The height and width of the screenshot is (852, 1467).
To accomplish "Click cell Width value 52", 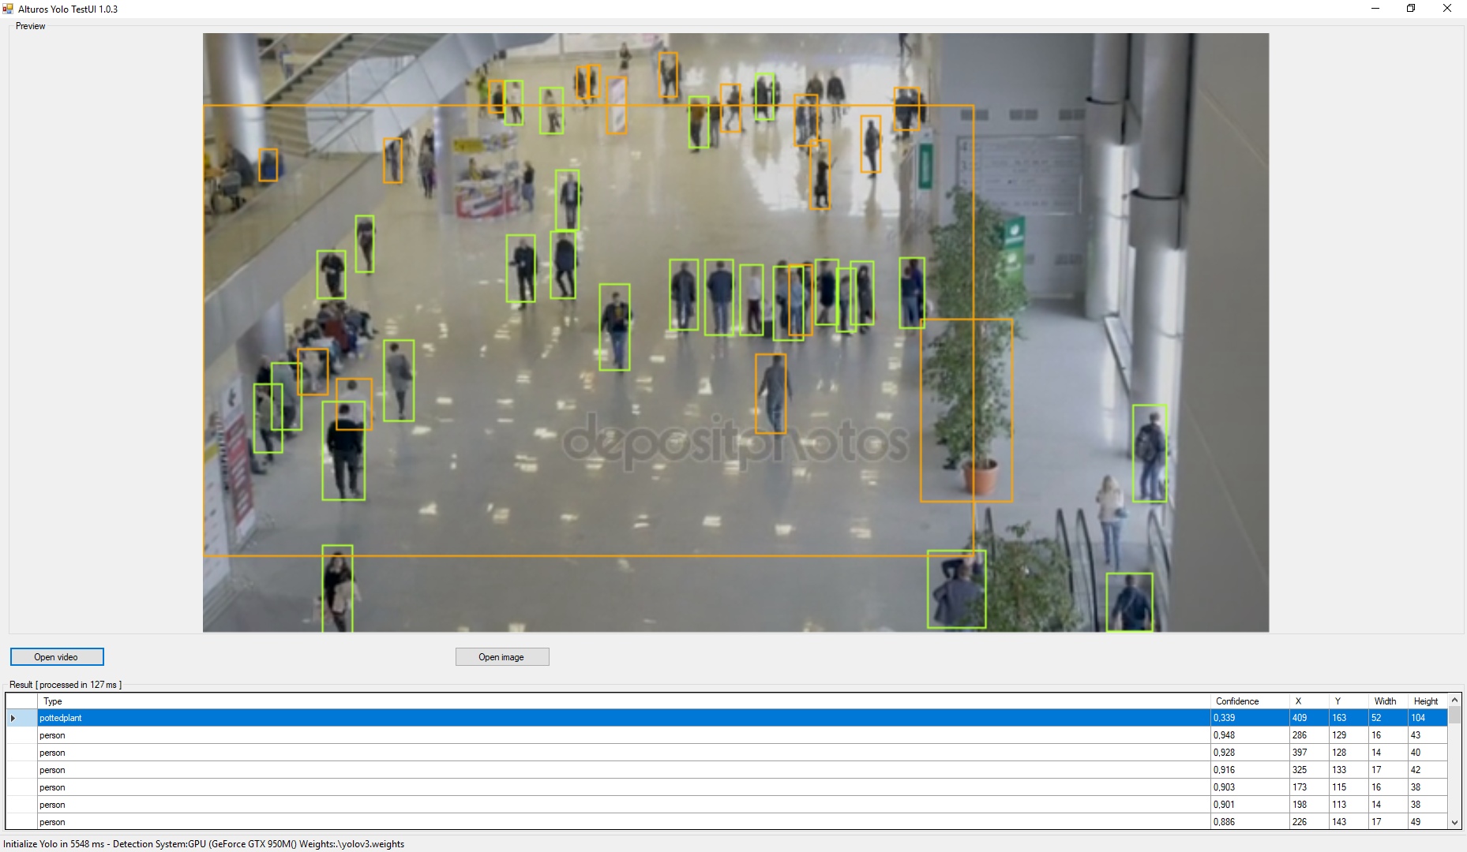I will tap(1388, 718).
